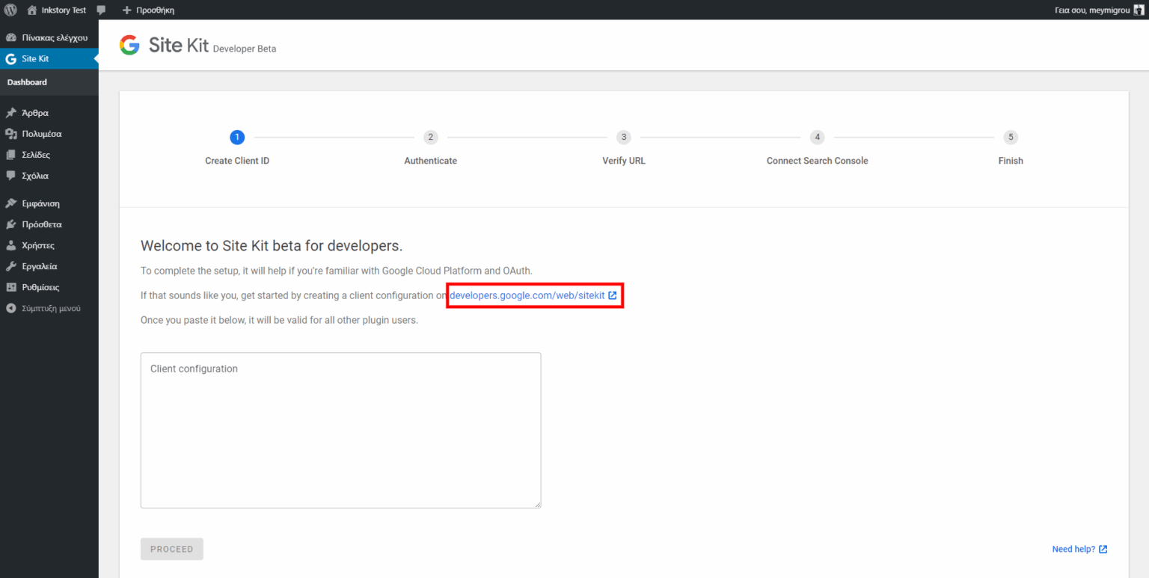This screenshot has width=1149, height=578.
Task: Click the Ρυθμίσεις settings icon
Action: click(x=10, y=286)
